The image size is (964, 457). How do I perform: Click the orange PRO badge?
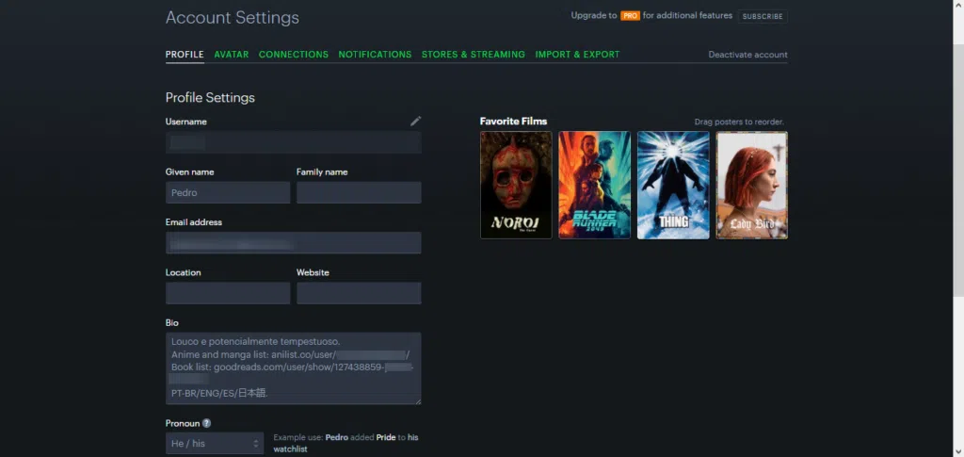630,16
